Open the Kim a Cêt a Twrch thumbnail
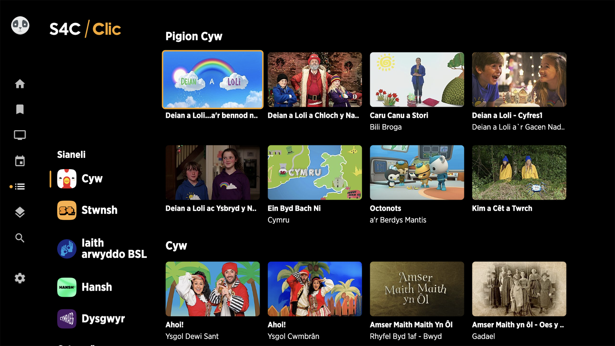 point(519,172)
